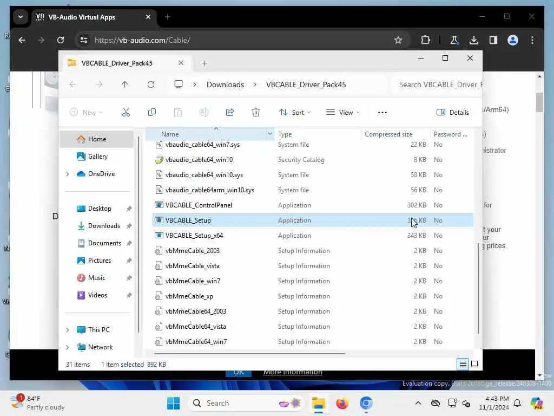Expand the This PC tree node

68,330
